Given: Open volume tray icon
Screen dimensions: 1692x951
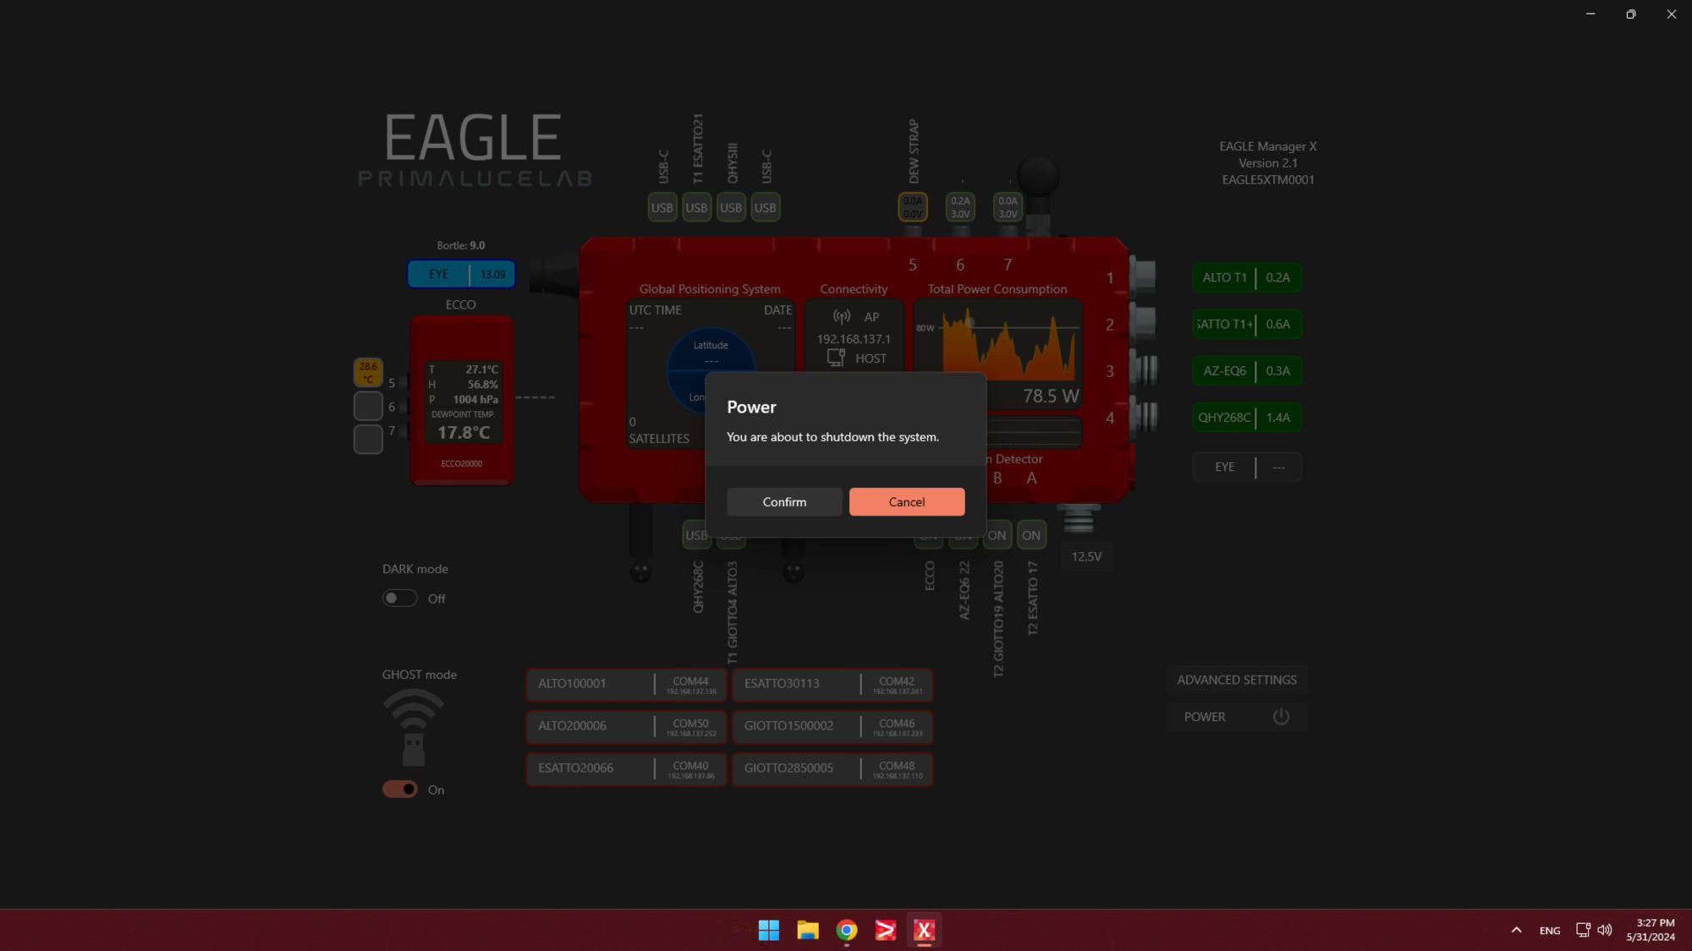Looking at the screenshot, I should pyautogui.click(x=1605, y=930).
